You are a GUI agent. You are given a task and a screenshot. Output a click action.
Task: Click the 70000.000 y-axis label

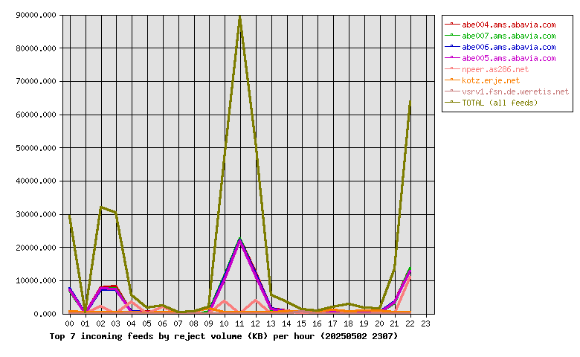36,81
